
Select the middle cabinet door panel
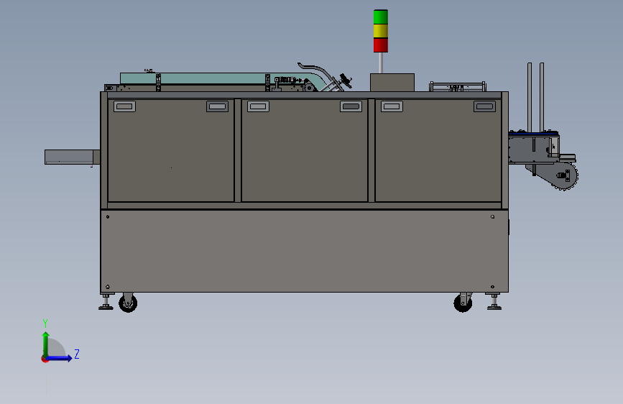pyautogui.click(x=305, y=151)
